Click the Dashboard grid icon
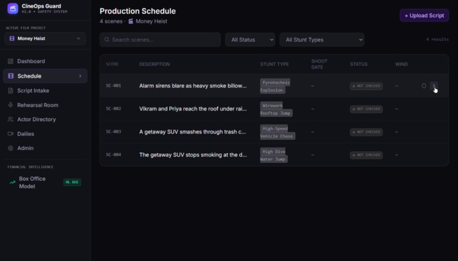 coord(11,61)
